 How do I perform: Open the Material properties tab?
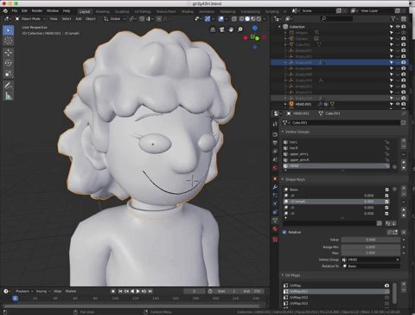click(x=275, y=229)
